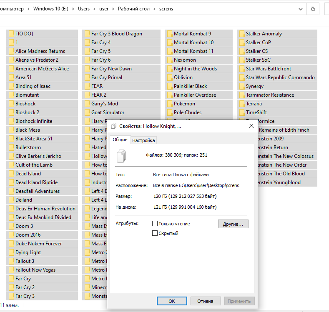The width and height of the screenshot is (329, 312).
Task: Select the Cult of the Lamb folder icon
Action: point(11,165)
